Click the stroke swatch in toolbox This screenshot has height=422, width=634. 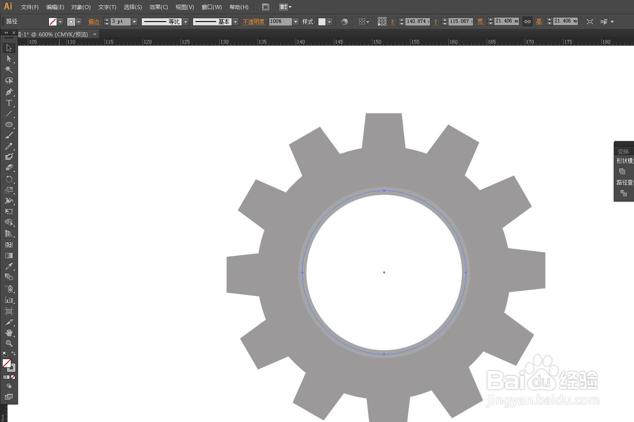(11, 367)
